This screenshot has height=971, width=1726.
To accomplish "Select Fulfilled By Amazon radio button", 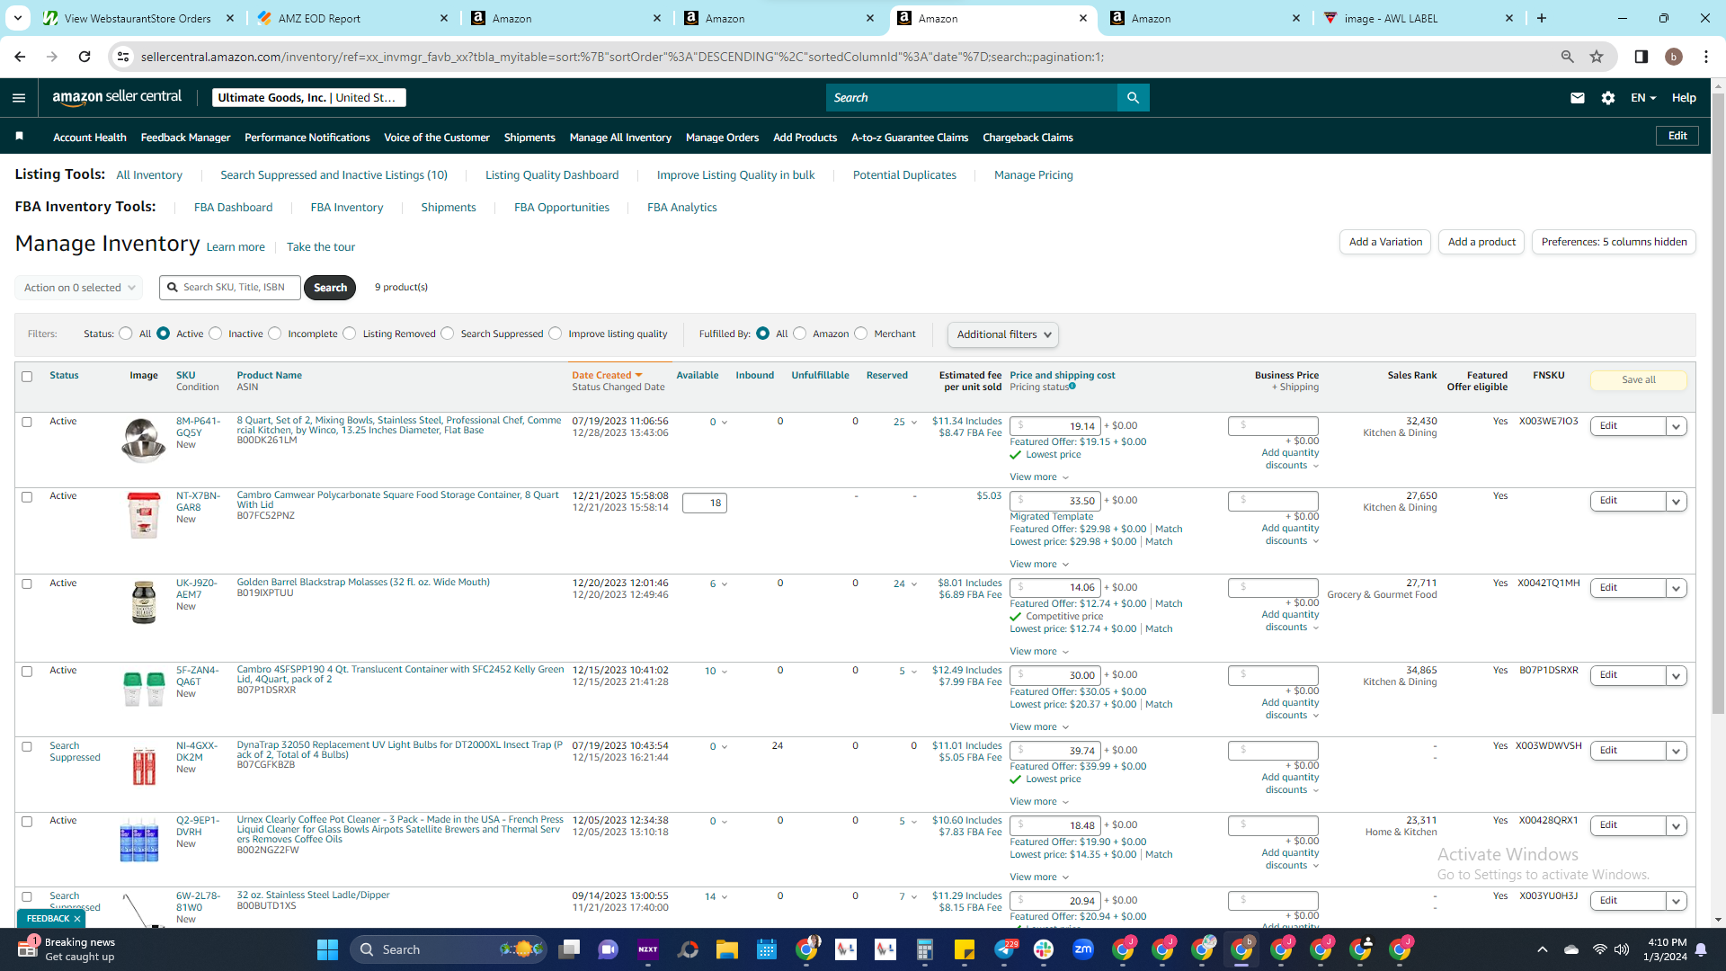I will tap(800, 334).
